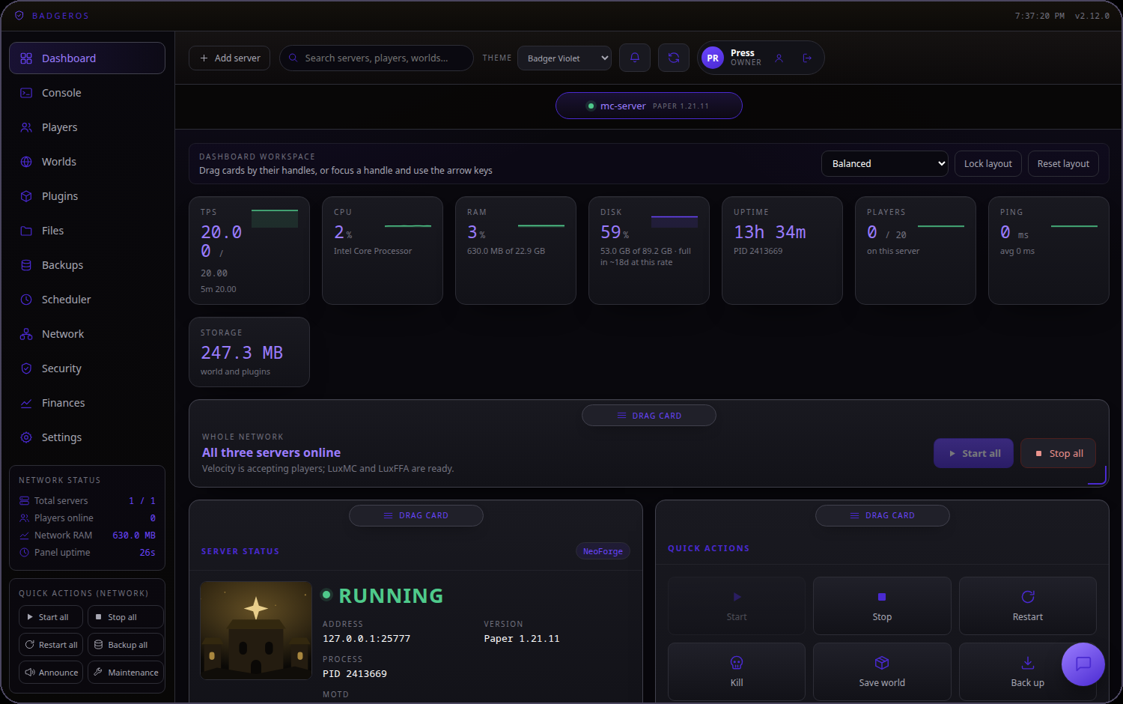Open notifications bell

(x=635, y=58)
